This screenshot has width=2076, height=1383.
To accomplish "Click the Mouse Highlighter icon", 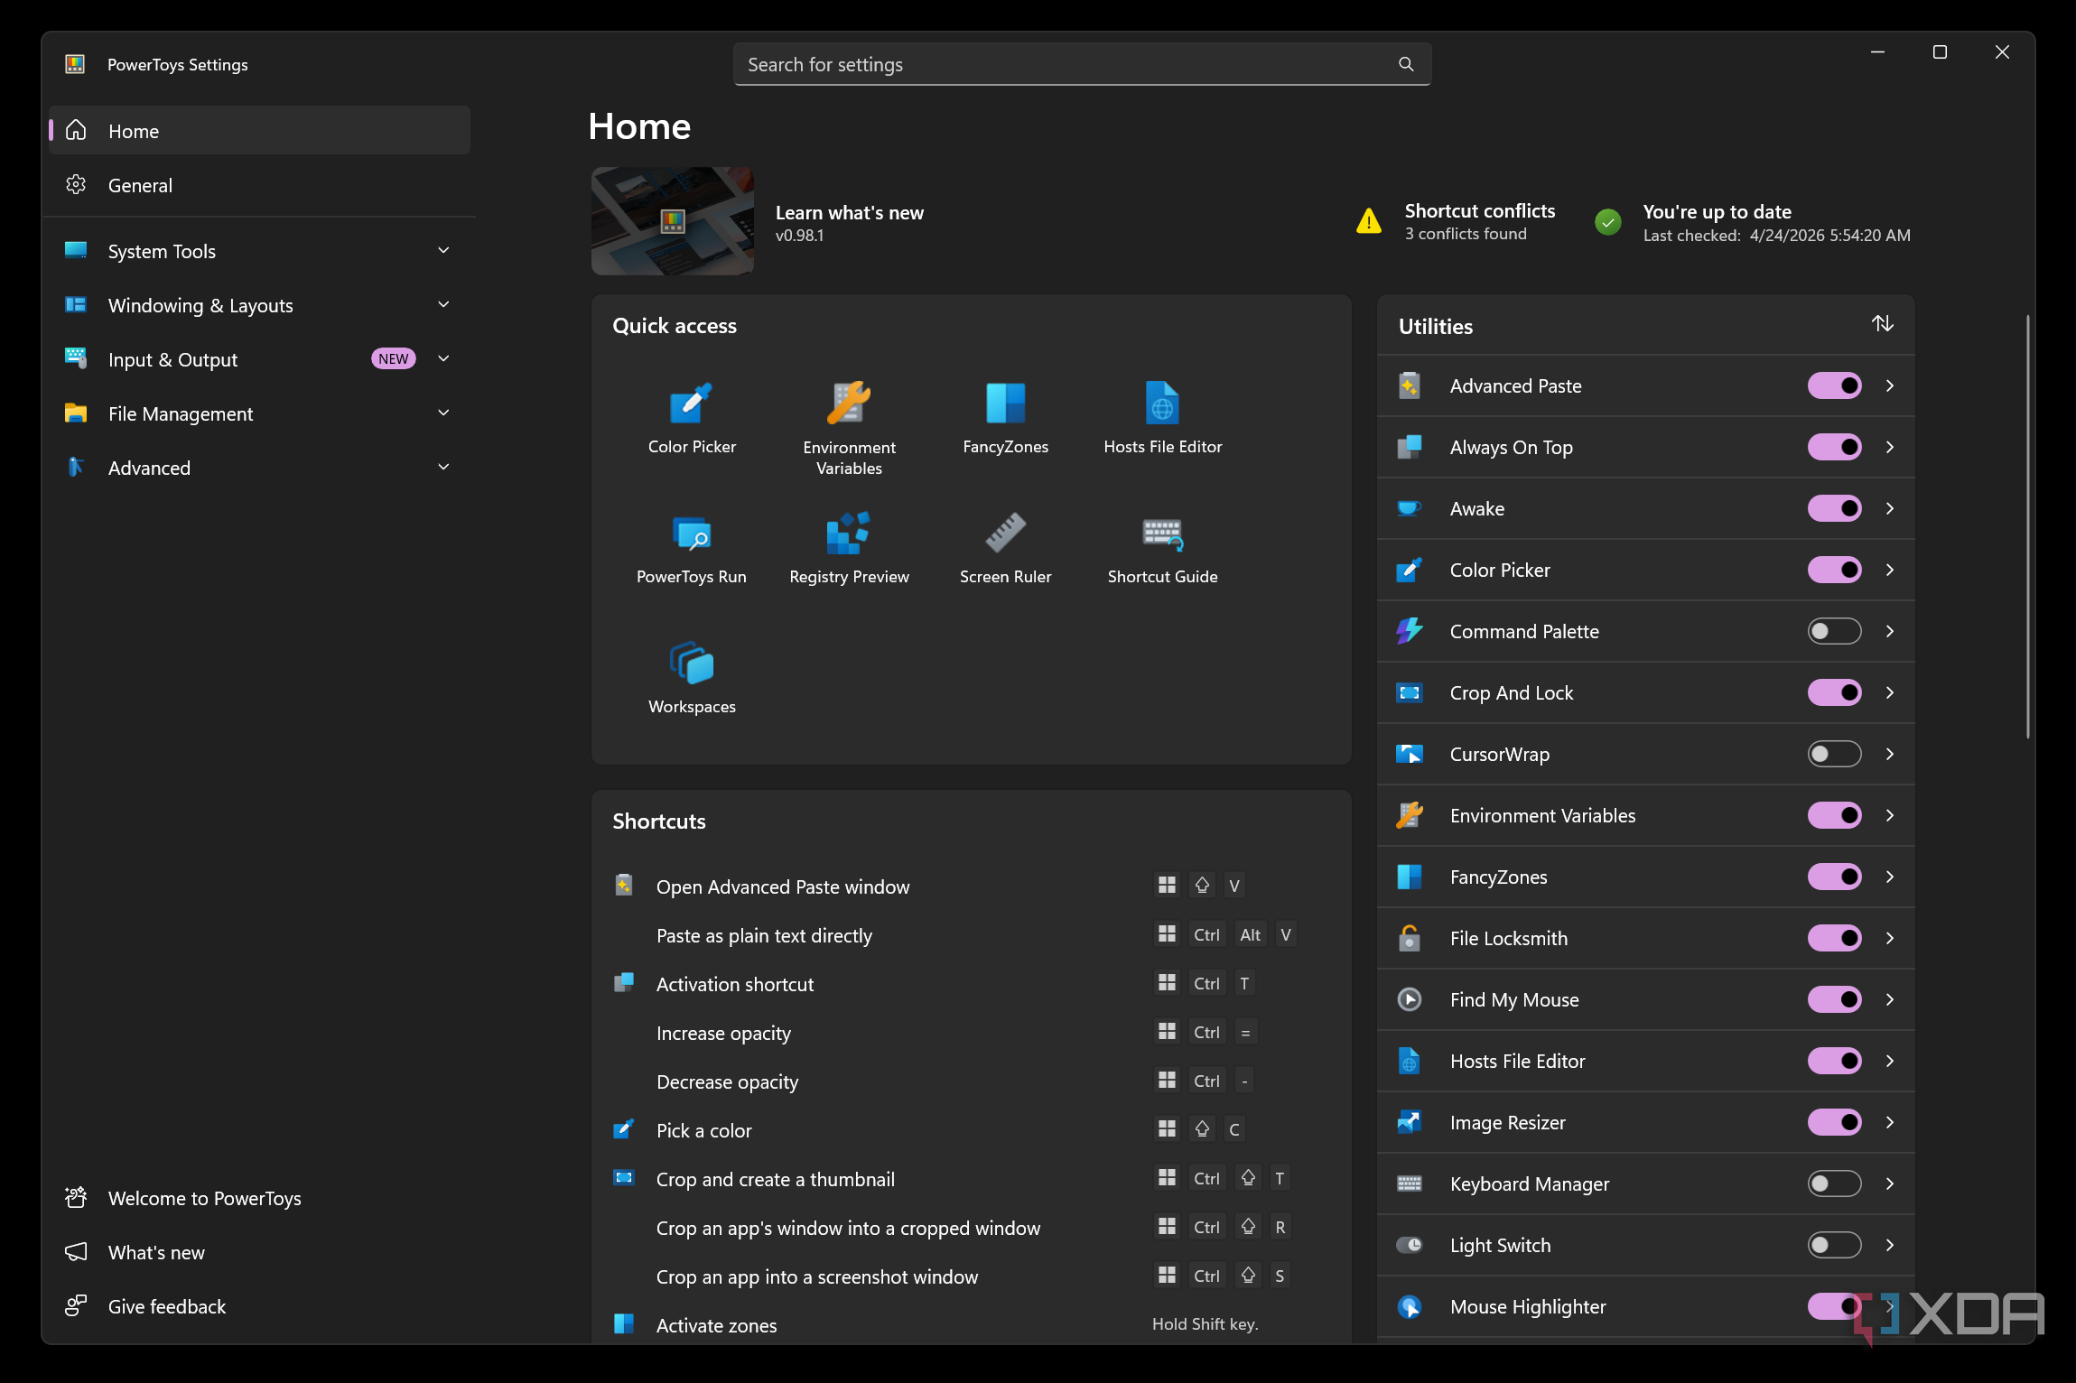I will pyautogui.click(x=1410, y=1306).
